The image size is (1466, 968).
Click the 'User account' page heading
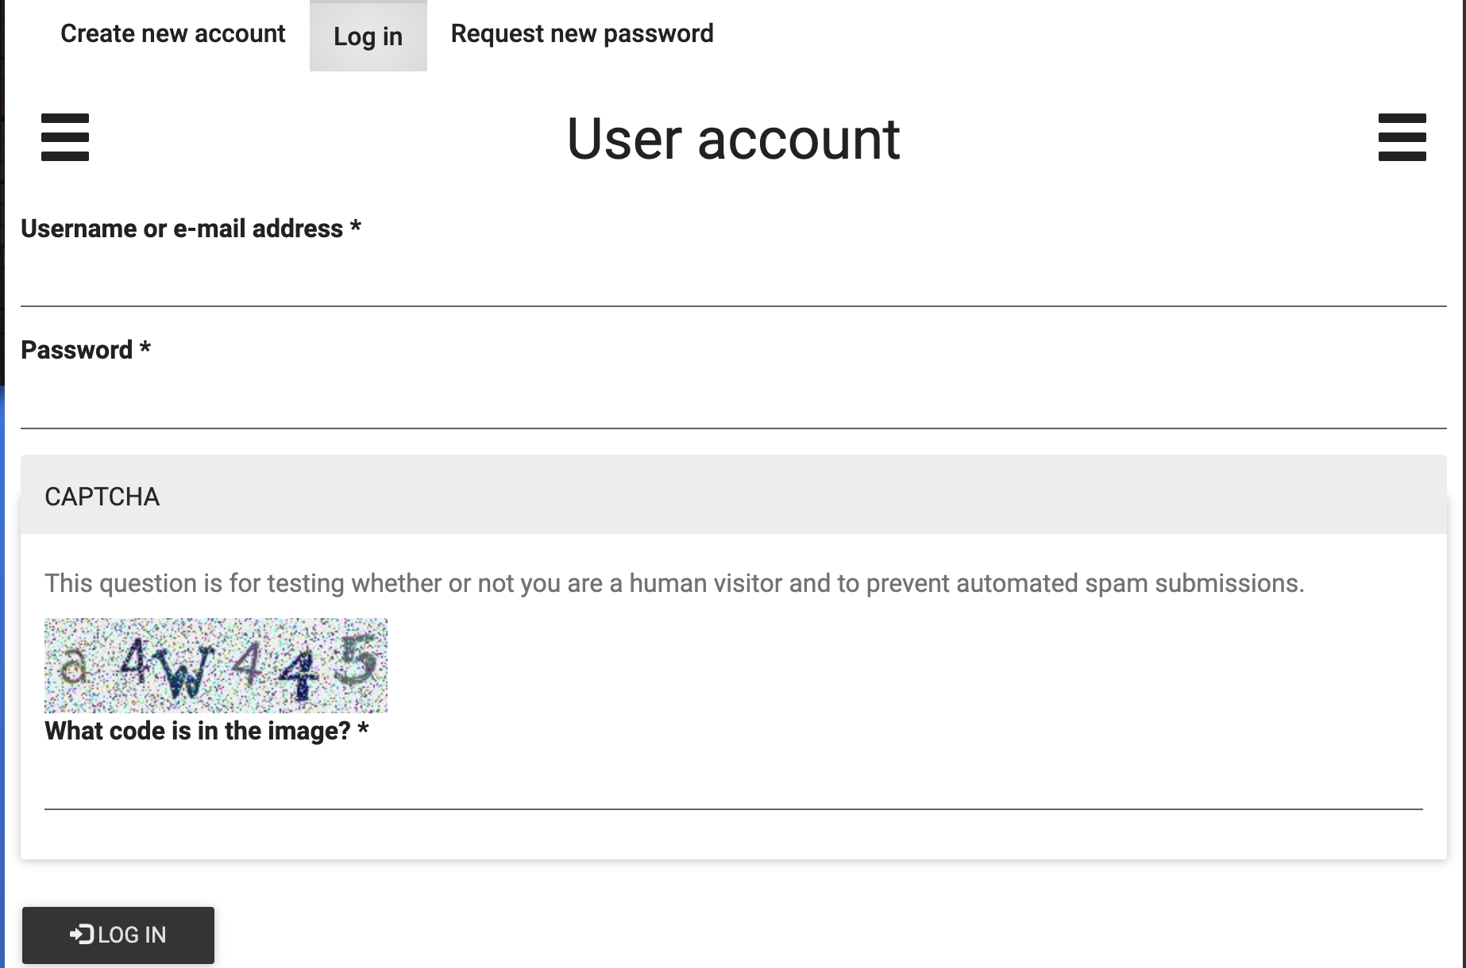[x=733, y=139]
